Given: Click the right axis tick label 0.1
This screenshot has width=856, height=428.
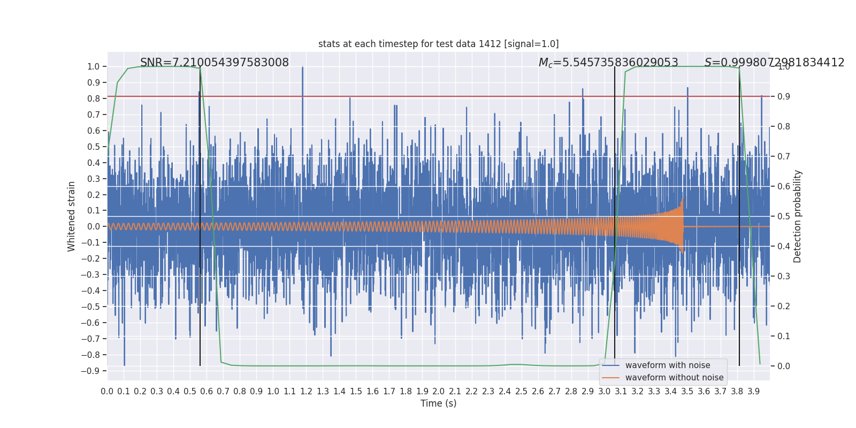Looking at the screenshot, I should tap(784, 337).
